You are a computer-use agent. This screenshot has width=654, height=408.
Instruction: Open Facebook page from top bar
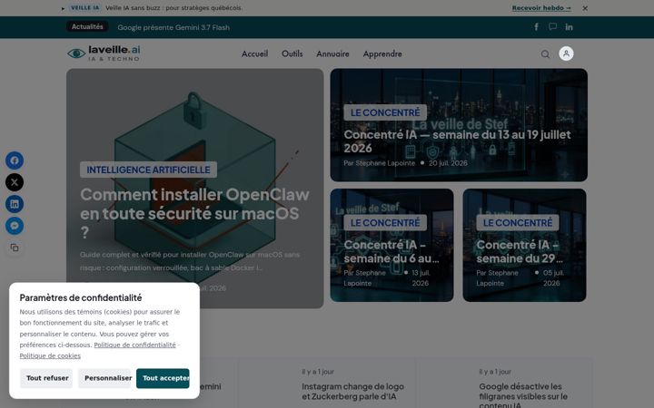(537, 27)
